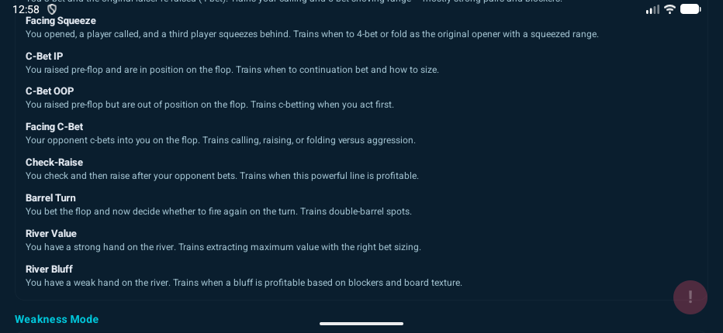Click the 12:58 clock in status bar
Image resolution: width=723 pixels, height=333 pixels.
pyautogui.click(x=26, y=9)
